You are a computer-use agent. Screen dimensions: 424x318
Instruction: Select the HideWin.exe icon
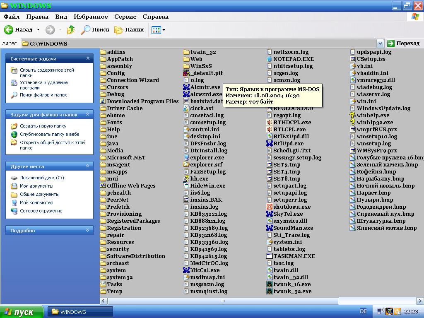tap(186, 185)
